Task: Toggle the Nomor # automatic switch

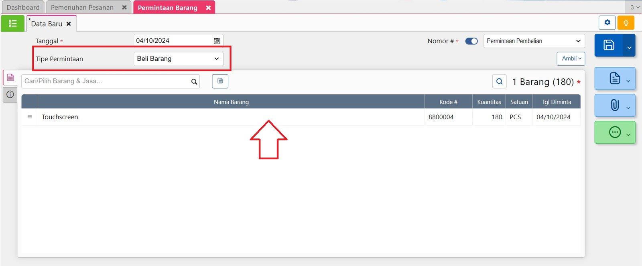Action: point(471,41)
